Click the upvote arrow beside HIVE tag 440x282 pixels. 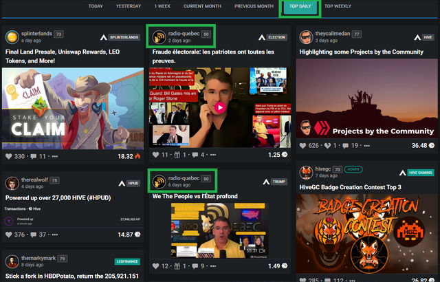point(417,37)
